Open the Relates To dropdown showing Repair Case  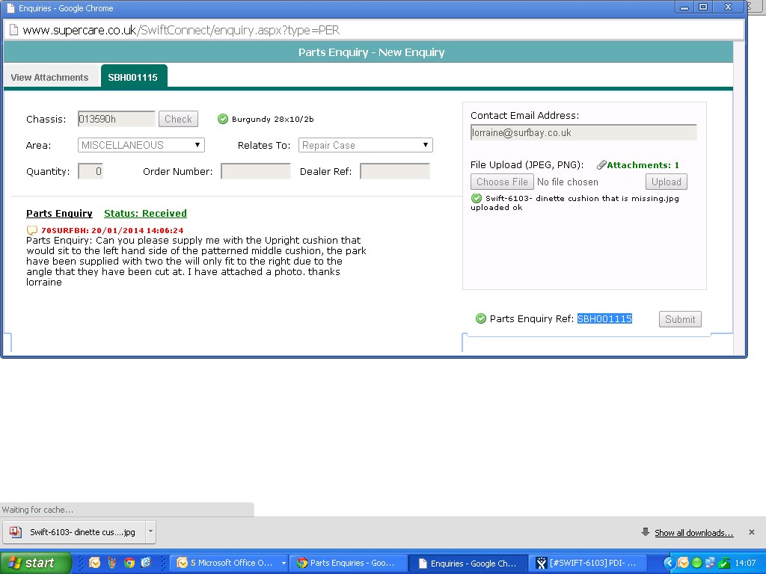point(365,145)
